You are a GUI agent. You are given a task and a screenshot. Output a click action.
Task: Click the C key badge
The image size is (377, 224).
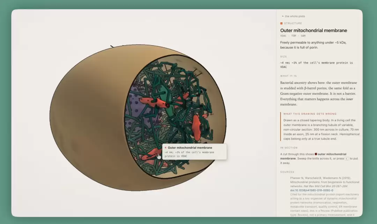347,159
